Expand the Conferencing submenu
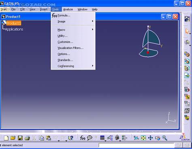192x149 pixels. tap(73, 66)
